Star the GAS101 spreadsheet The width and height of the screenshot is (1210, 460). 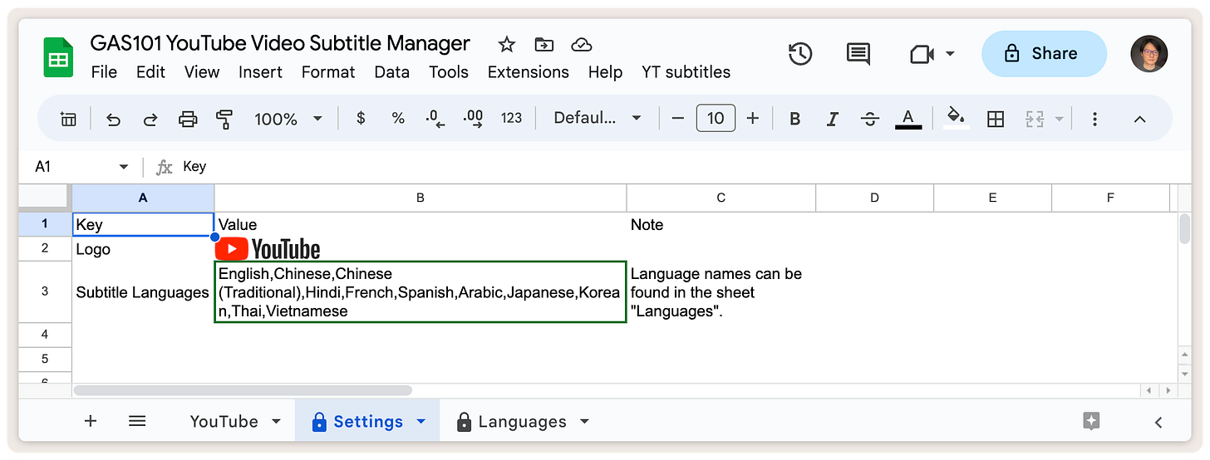coord(506,44)
